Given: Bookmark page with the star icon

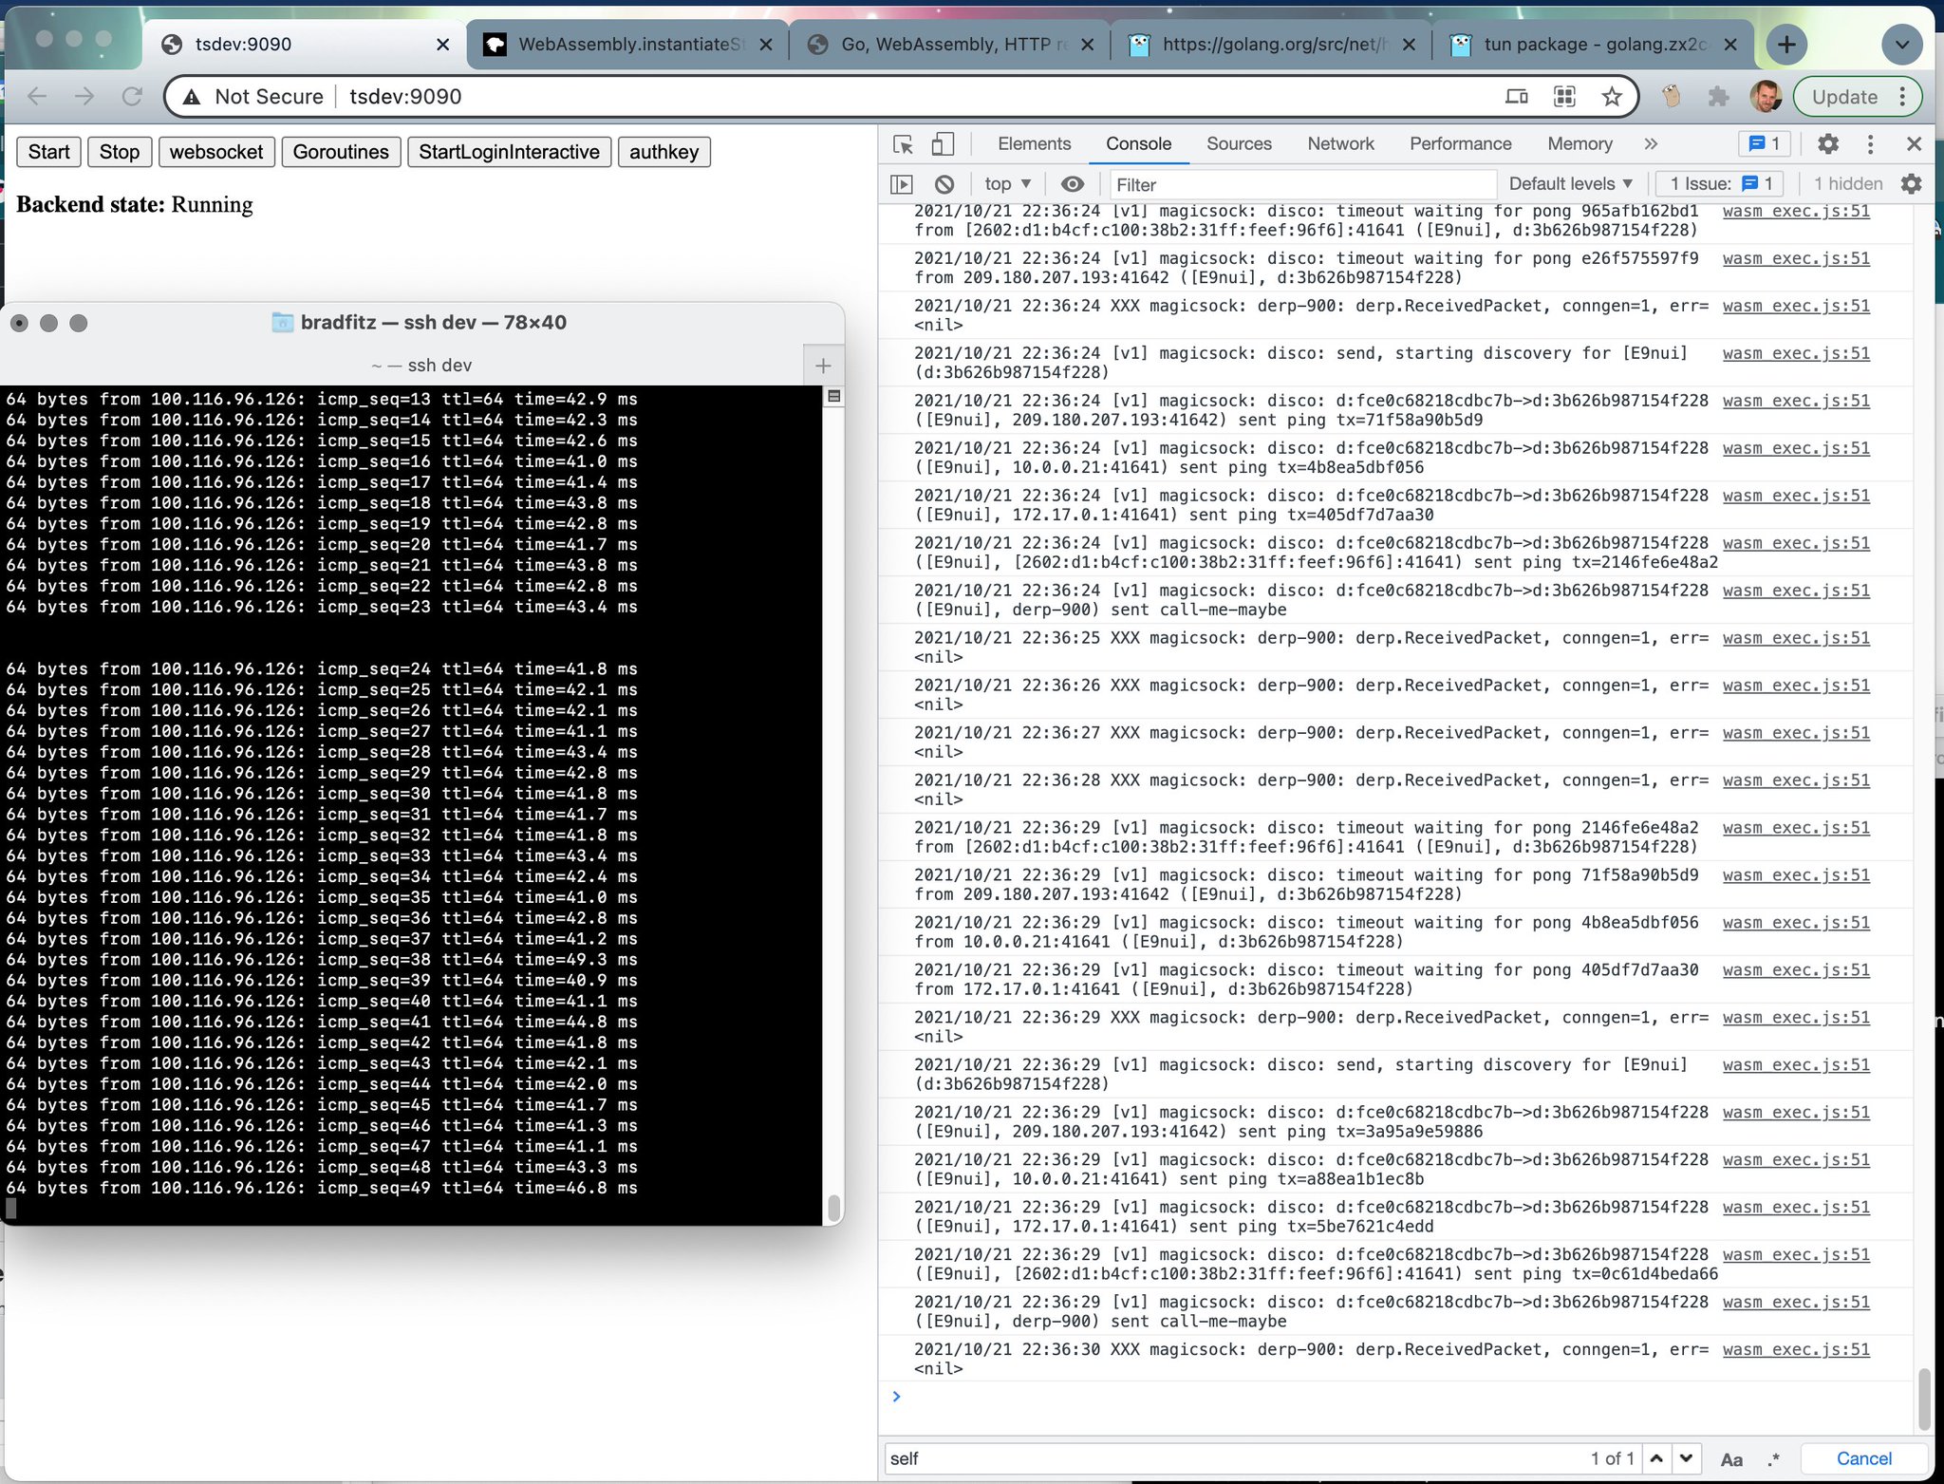Looking at the screenshot, I should pyautogui.click(x=1611, y=97).
